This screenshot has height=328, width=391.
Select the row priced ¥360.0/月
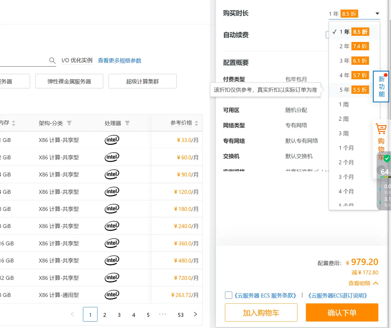[101, 243]
